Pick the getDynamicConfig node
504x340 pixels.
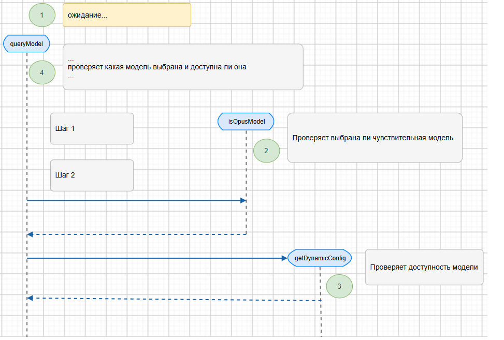point(320,258)
